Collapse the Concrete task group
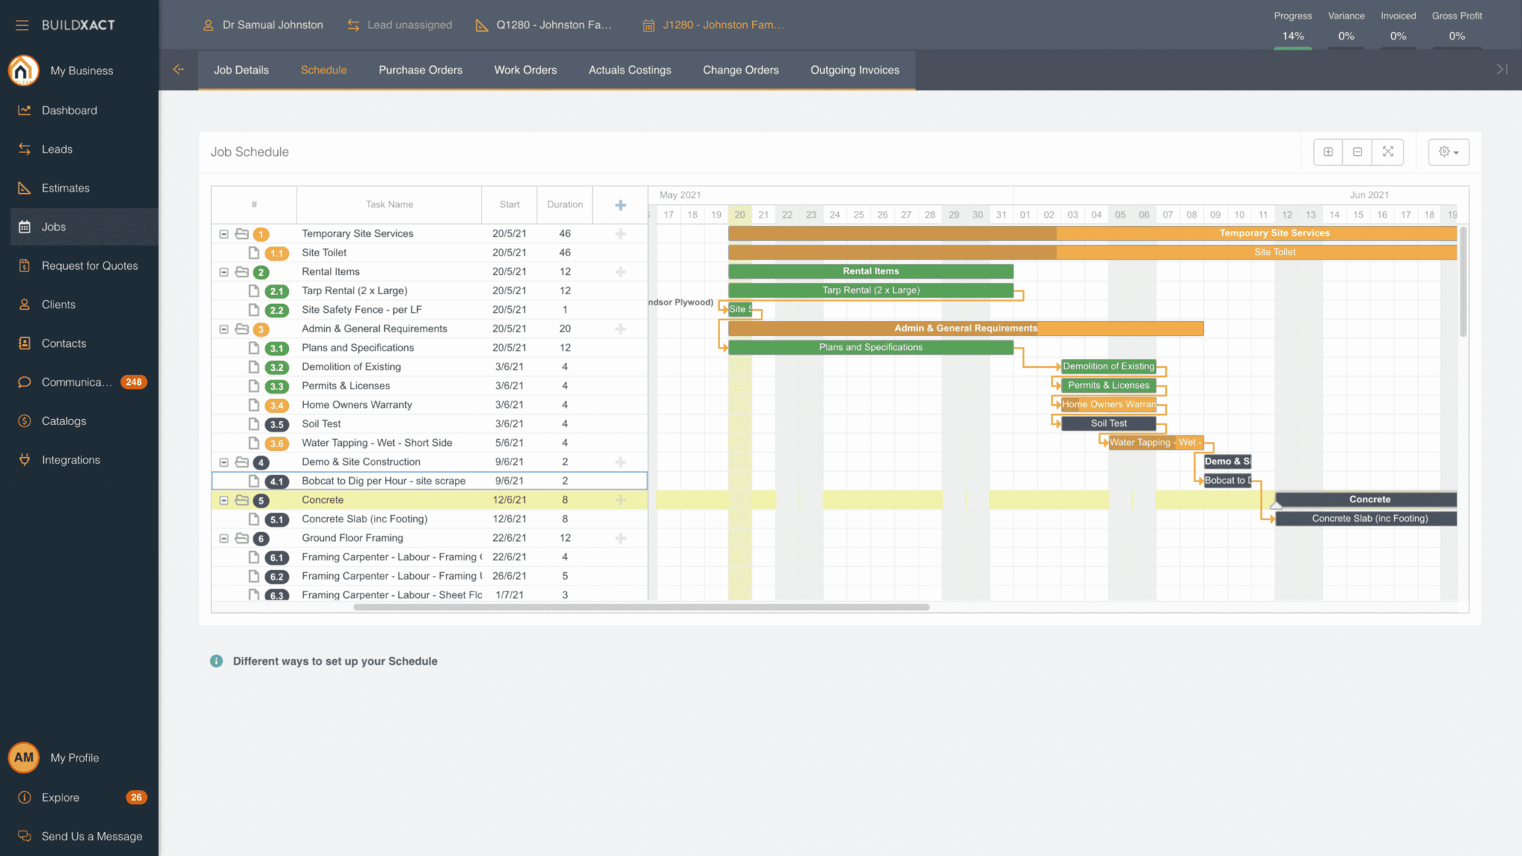The image size is (1522, 856). (x=224, y=500)
